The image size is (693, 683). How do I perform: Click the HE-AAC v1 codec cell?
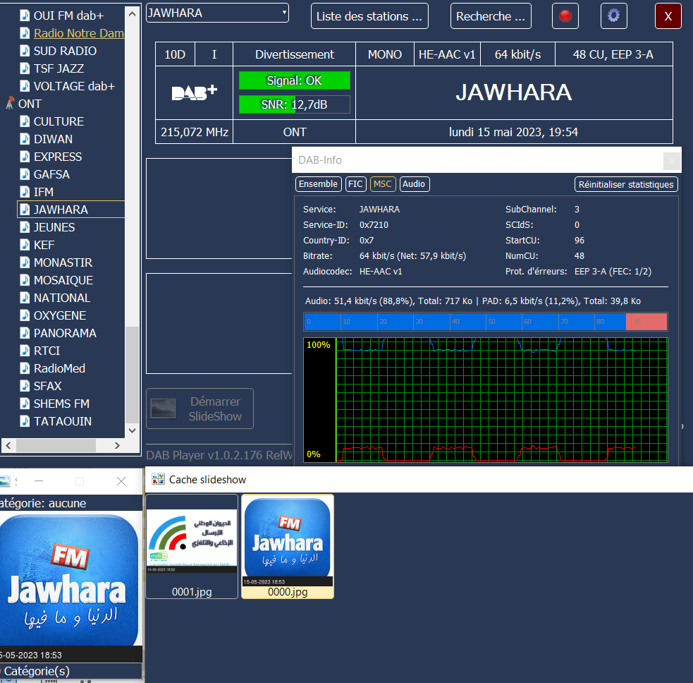(x=447, y=54)
